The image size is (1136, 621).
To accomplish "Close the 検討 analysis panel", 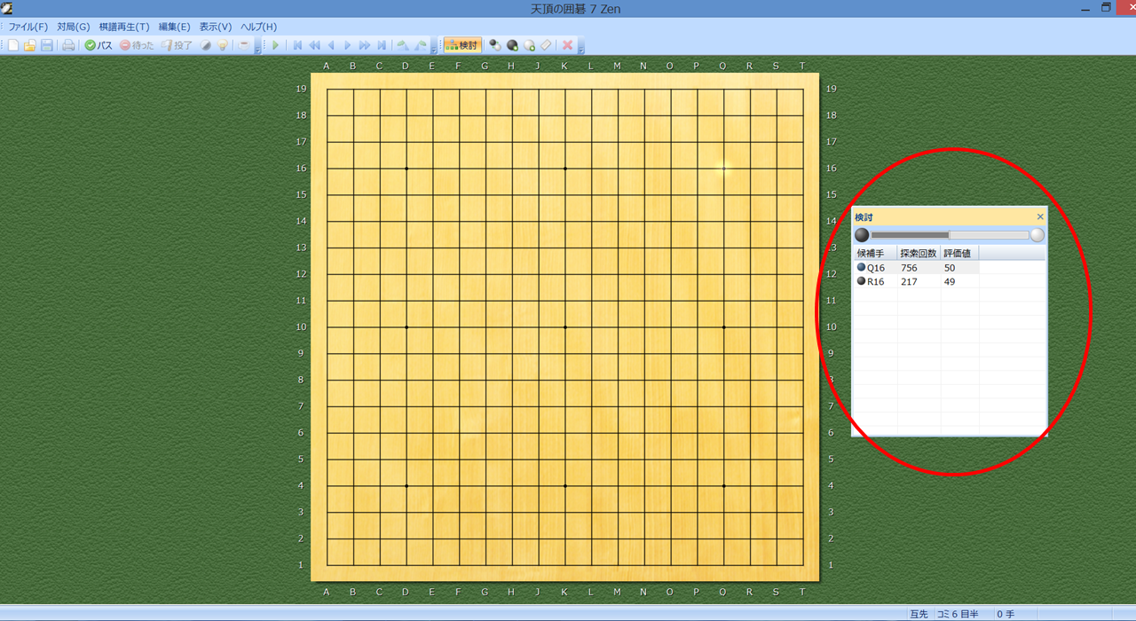I will 1040,216.
